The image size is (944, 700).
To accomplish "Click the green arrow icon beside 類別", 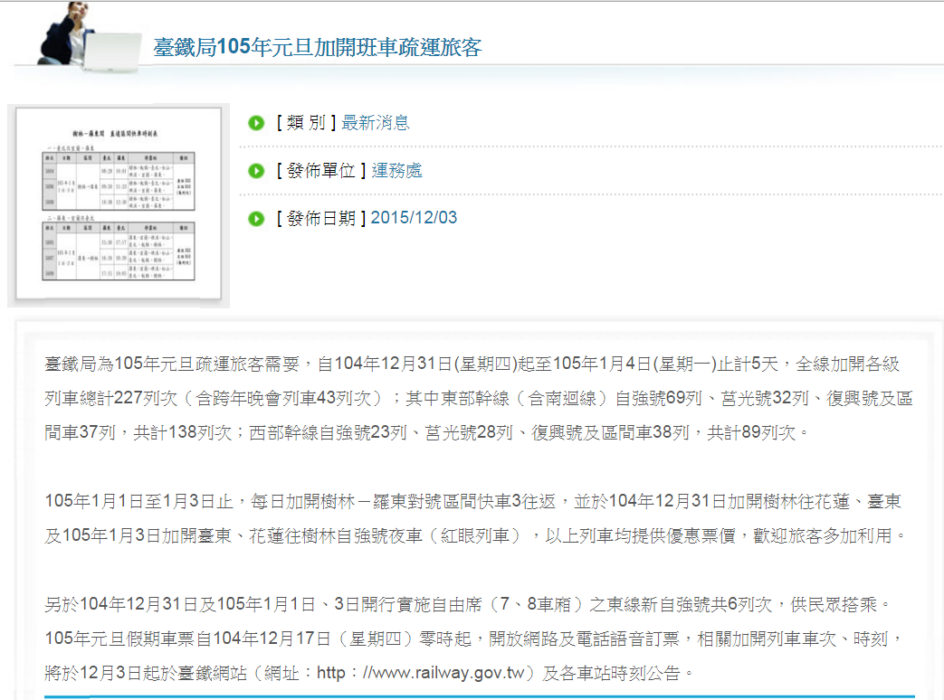I will tap(256, 123).
